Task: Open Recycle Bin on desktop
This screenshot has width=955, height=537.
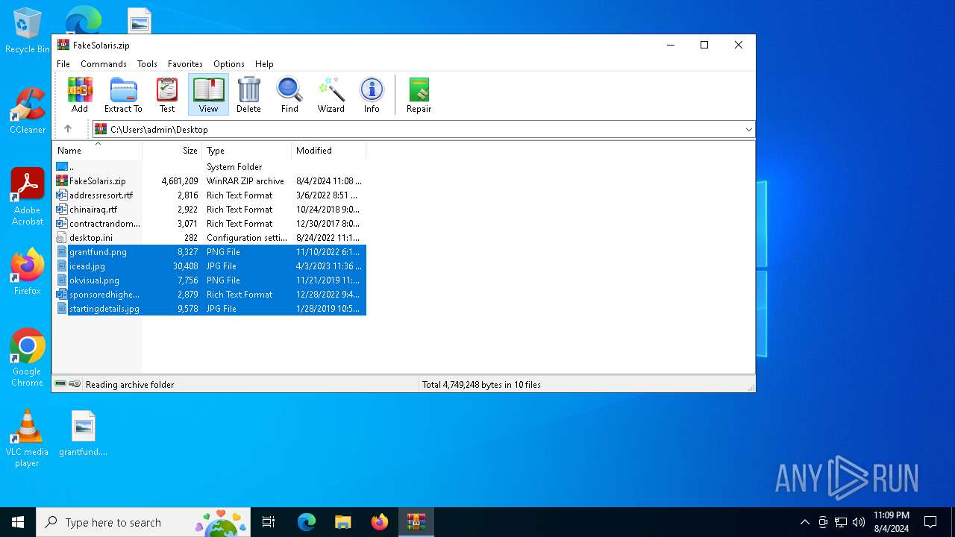Action: tap(28, 31)
